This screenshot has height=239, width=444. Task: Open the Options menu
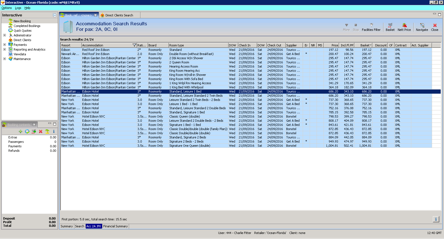[7, 8]
